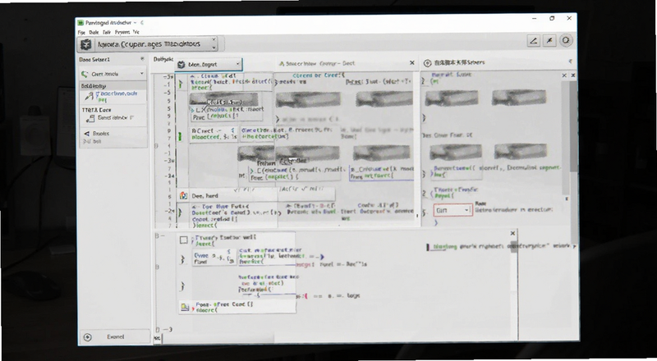Click the down arrow on the toolbar selector

click(214, 48)
